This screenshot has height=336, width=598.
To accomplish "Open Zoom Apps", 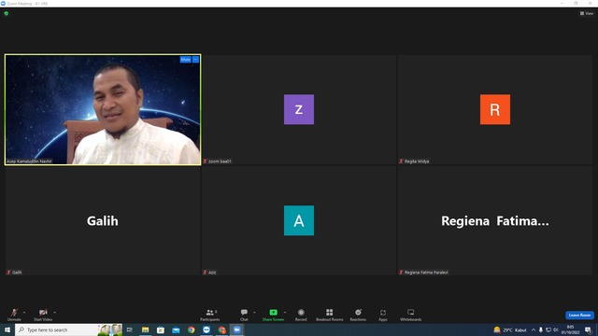I will (x=383, y=315).
